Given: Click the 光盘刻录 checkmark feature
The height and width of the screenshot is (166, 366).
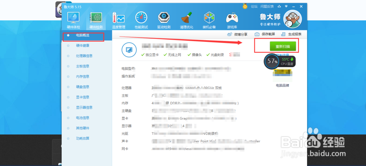Looking at the screenshot, I should click(x=215, y=55).
